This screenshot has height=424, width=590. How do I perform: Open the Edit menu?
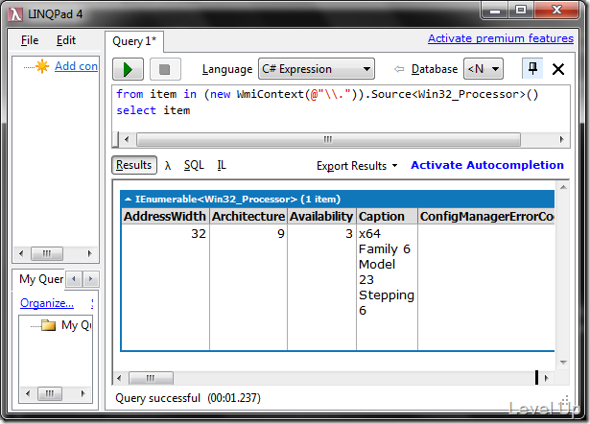[66, 40]
